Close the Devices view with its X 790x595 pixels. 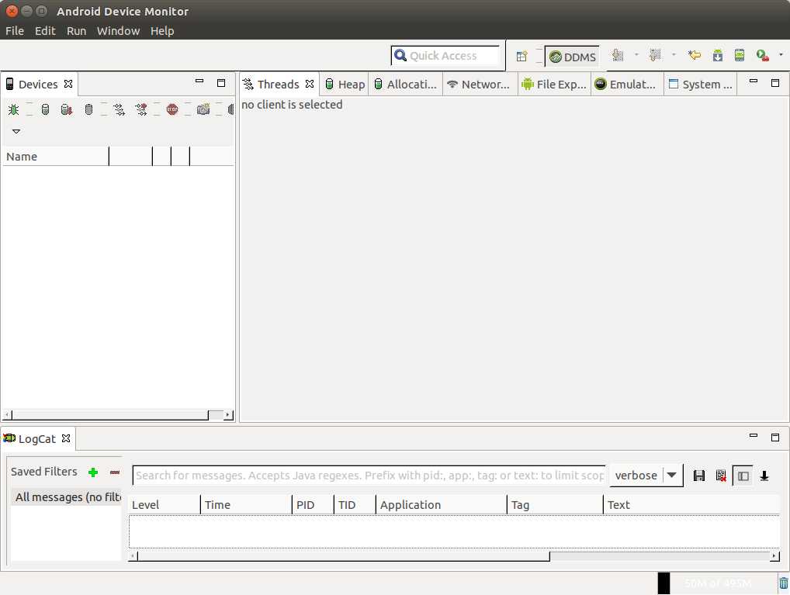pos(68,84)
